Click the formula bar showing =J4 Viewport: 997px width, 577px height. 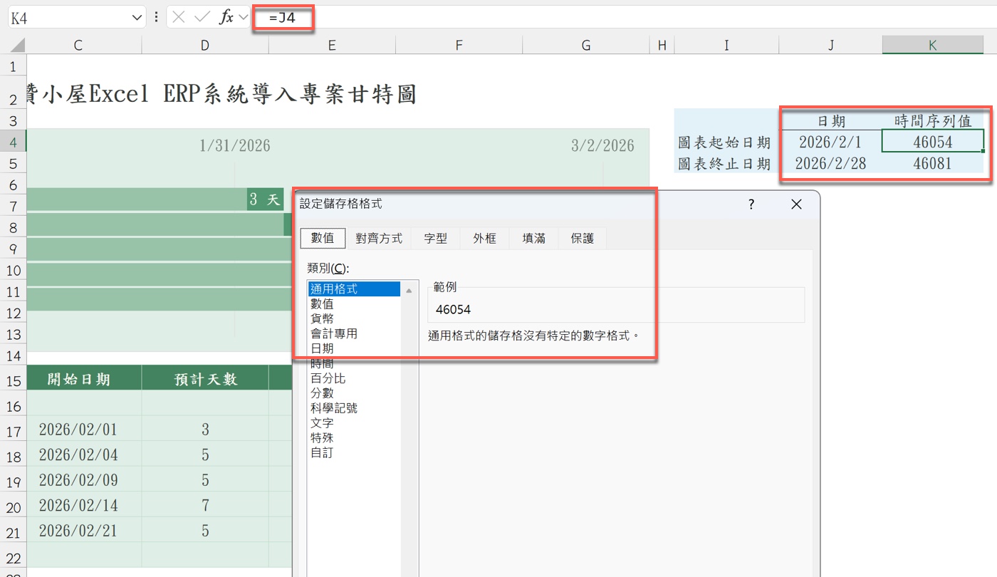(285, 17)
